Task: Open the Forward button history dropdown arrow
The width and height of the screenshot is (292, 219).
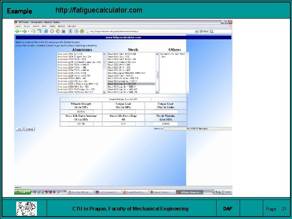Action: (x=28, y=31)
